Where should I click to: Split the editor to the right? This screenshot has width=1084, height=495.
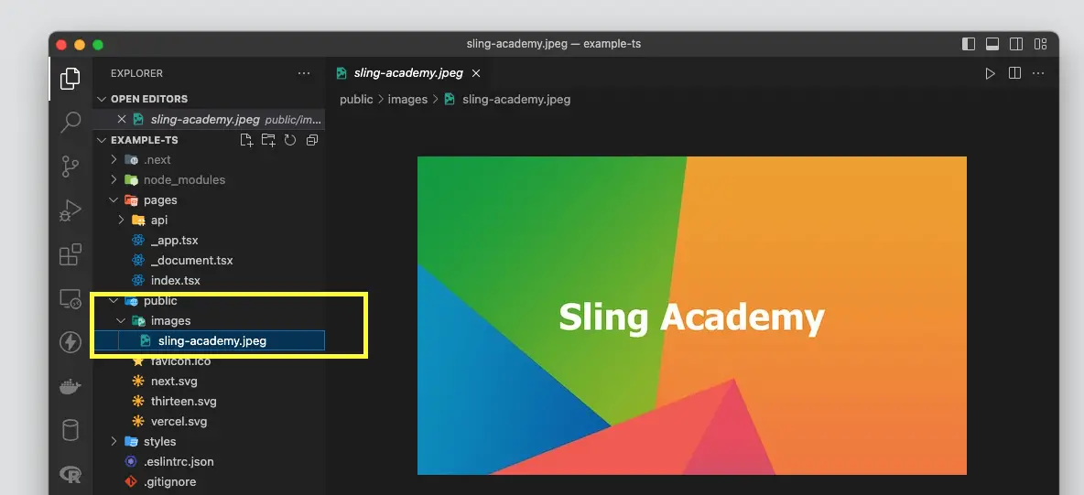point(1014,73)
